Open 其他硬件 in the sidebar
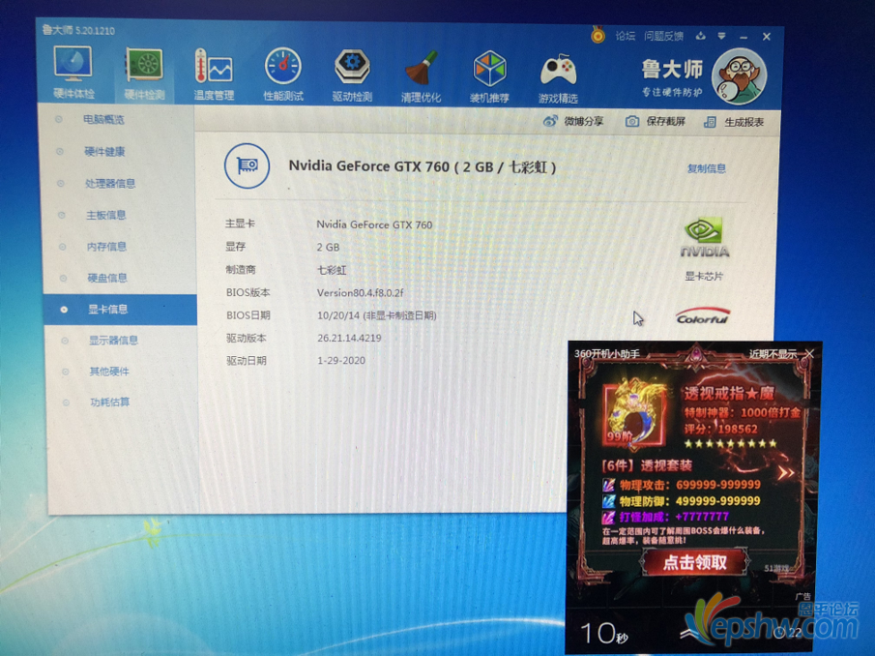This screenshot has height=656, width=875. [109, 372]
